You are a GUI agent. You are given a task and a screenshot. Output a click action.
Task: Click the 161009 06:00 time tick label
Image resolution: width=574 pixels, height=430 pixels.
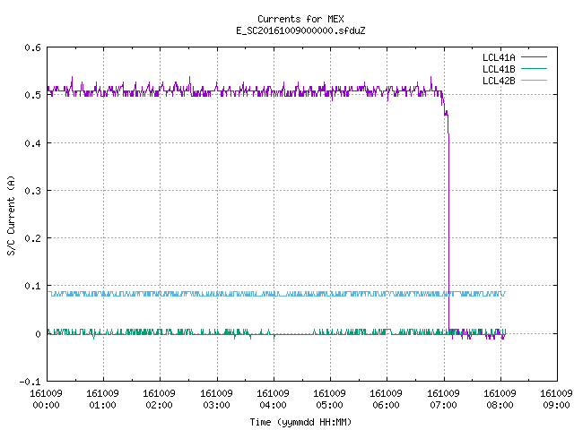pos(386,400)
